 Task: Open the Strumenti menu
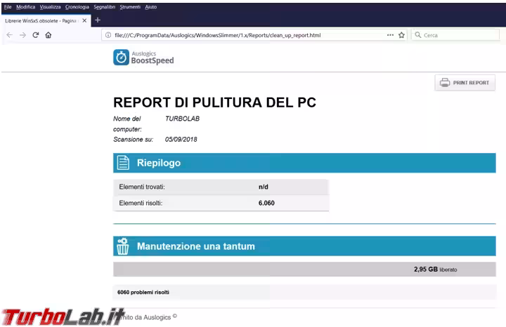click(x=130, y=6)
